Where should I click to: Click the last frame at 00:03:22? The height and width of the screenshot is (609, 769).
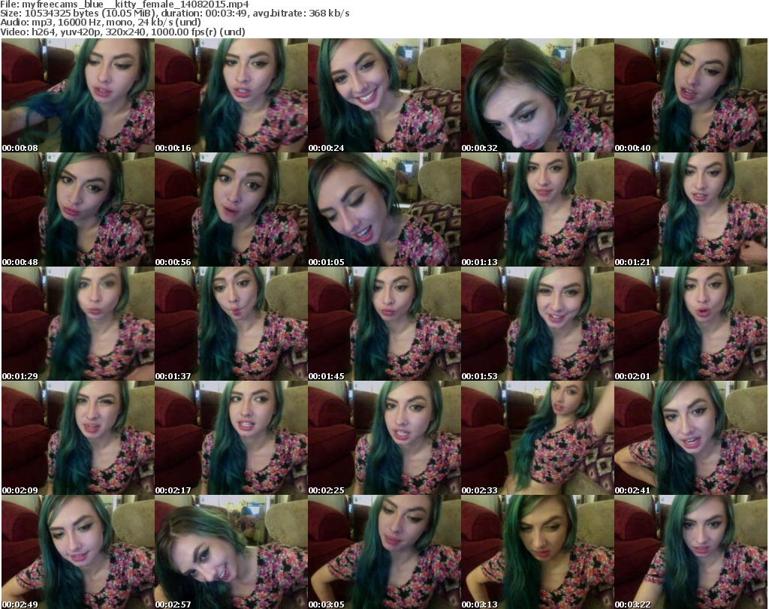691,552
